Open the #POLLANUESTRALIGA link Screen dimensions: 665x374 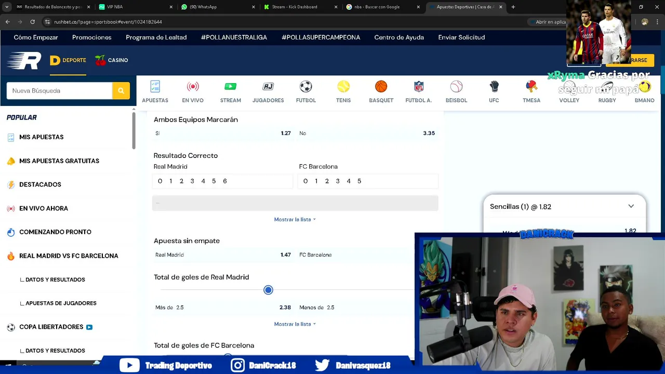pos(234,37)
